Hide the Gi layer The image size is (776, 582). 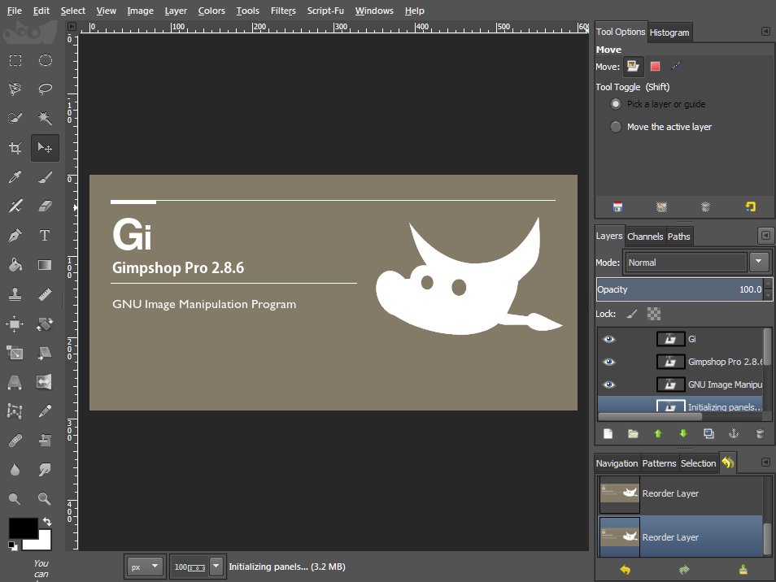[x=609, y=339]
